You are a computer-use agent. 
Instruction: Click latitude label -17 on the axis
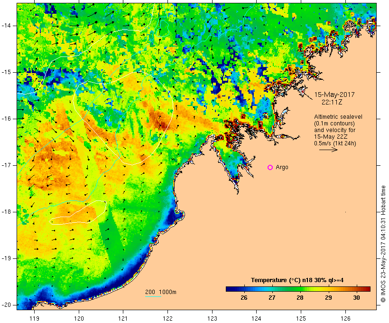tap(6, 165)
